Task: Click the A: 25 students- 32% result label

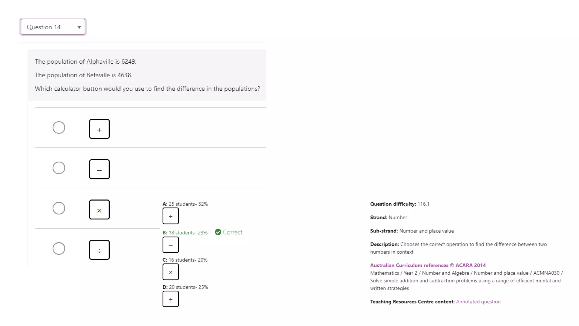Action: [x=185, y=204]
